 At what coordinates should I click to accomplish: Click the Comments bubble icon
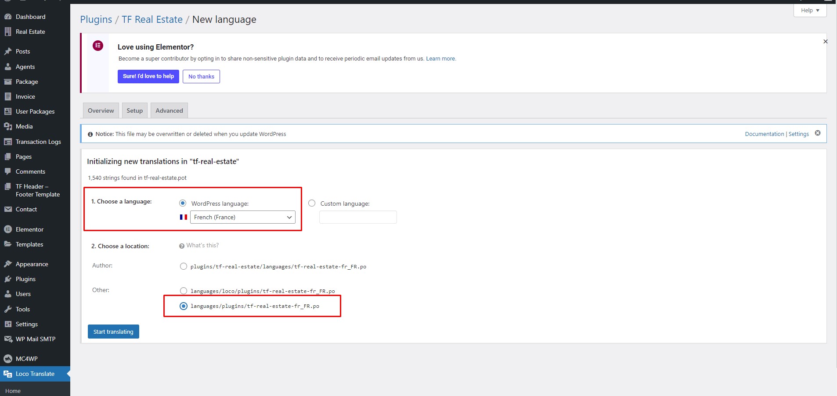tap(8, 171)
